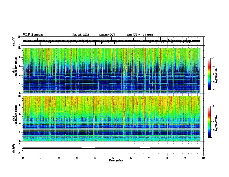Click time axis tick label "2"
The height and width of the screenshot is (177, 229).
[59, 158]
